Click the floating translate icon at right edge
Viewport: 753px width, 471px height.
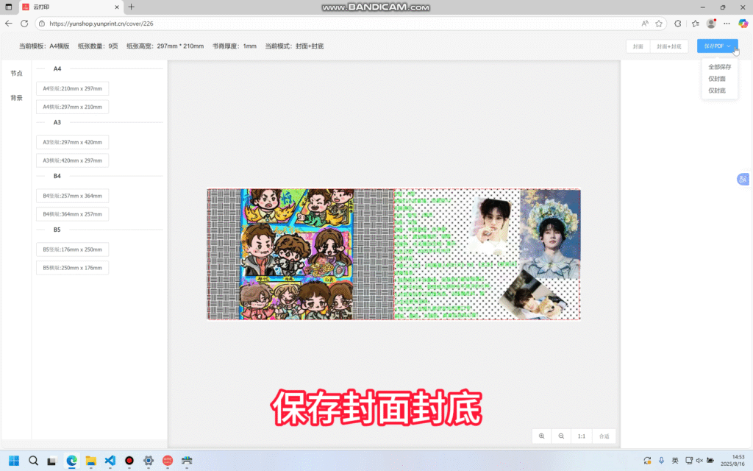[x=743, y=180]
